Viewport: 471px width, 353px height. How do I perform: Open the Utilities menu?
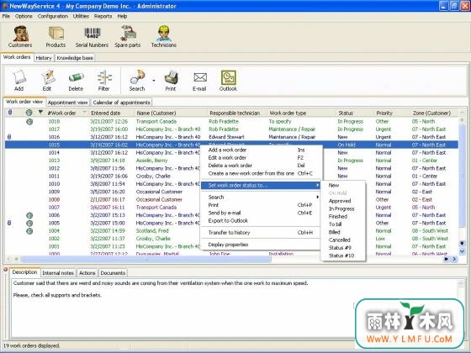click(81, 16)
